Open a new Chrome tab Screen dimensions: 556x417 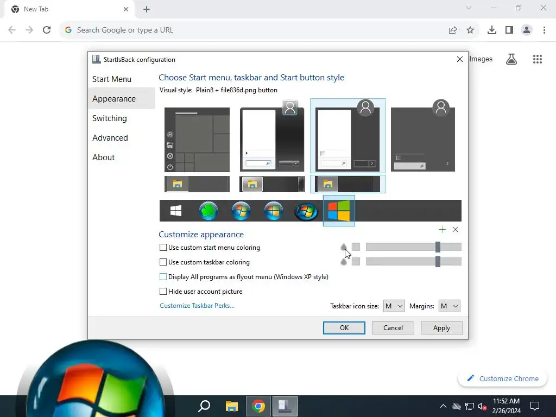pos(147,9)
